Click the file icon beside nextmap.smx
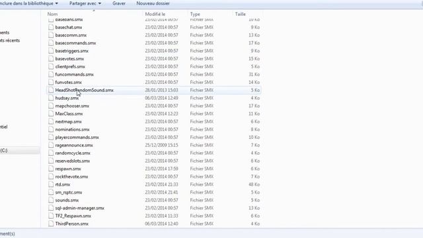 (51, 122)
